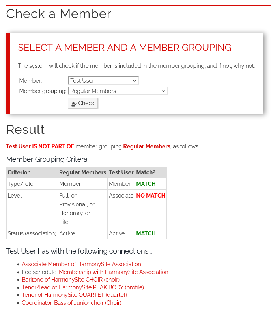
Task: Click the Match? column header
Action: point(146,172)
